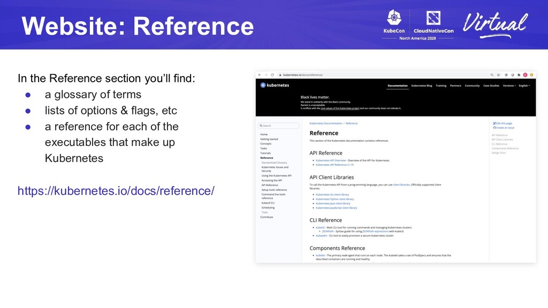
Task: Open the English language dropdown
Action: [524, 86]
